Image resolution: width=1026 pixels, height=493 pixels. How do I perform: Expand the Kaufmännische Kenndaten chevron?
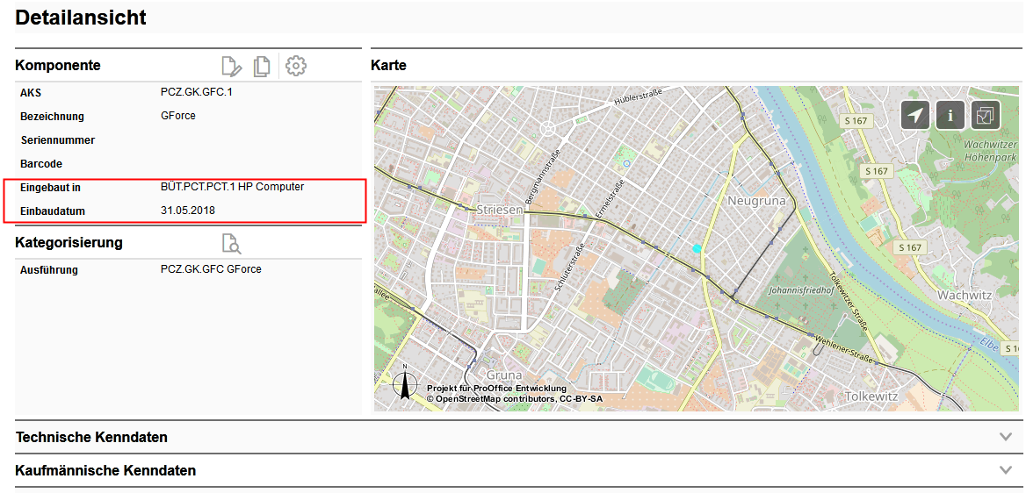point(1006,470)
